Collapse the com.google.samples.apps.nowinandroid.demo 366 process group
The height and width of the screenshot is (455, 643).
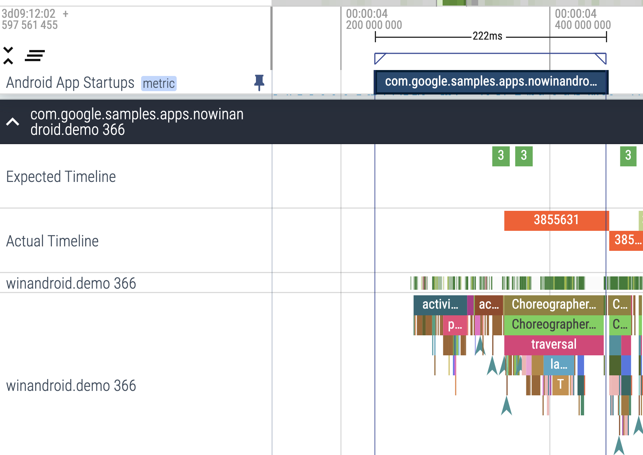coord(13,122)
